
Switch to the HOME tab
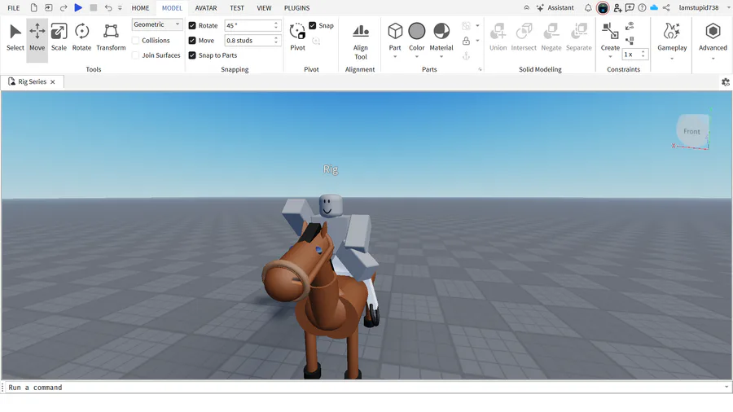tap(140, 8)
